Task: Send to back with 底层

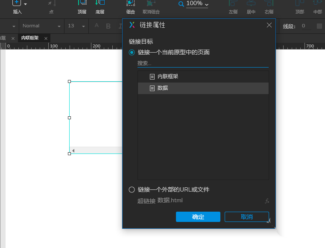Action: click(x=100, y=7)
